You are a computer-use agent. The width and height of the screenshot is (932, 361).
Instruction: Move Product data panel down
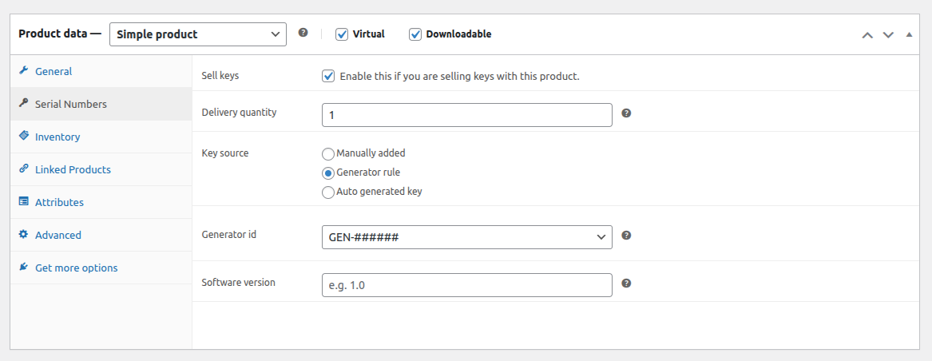888,34
